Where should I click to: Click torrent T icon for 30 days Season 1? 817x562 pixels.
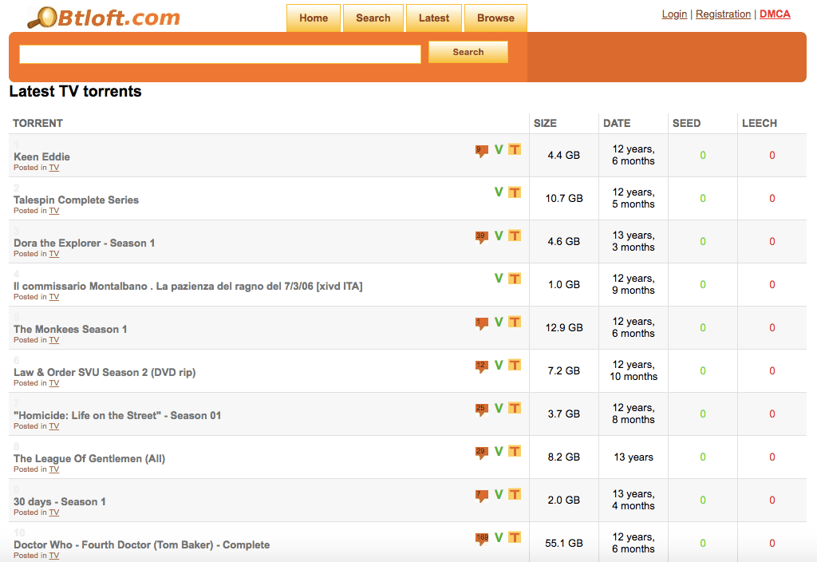click(x=515, y=494)
